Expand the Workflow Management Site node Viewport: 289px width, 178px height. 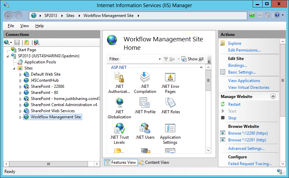[x=20, y=117]
